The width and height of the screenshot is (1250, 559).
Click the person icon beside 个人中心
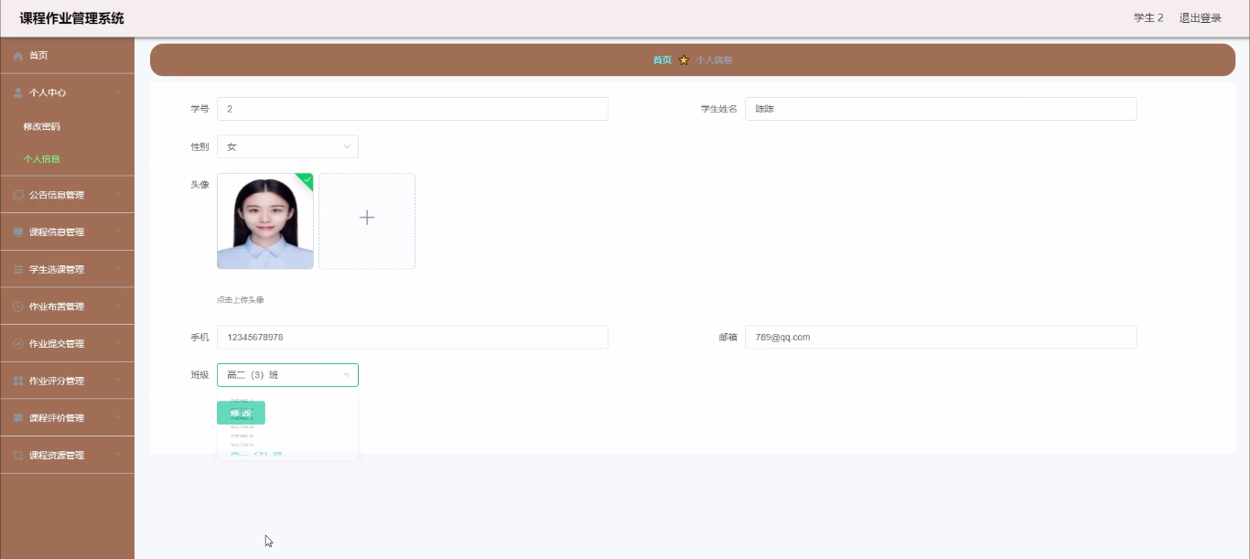[x=18, y=92]
